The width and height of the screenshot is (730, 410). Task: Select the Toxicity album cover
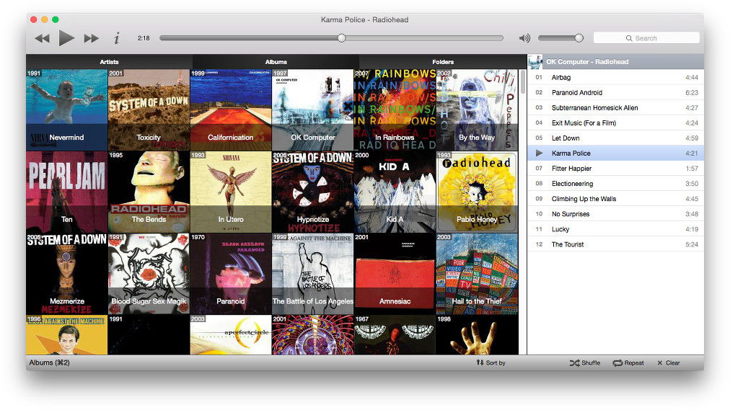click(149, 110)
